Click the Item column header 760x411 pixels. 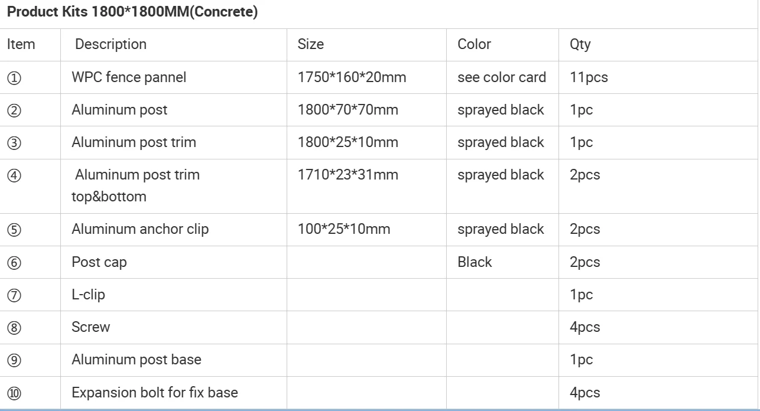click(x=21, y=44)
